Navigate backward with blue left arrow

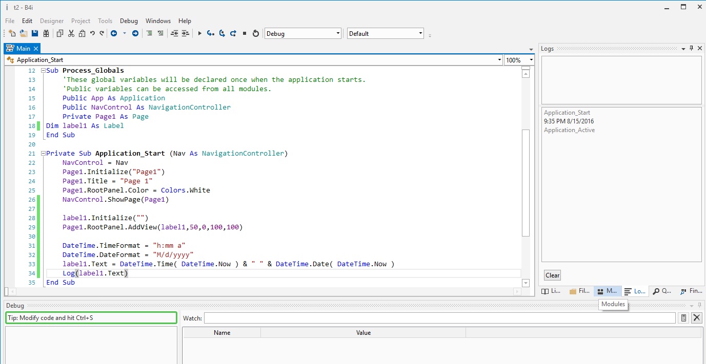tap(113, 34)
